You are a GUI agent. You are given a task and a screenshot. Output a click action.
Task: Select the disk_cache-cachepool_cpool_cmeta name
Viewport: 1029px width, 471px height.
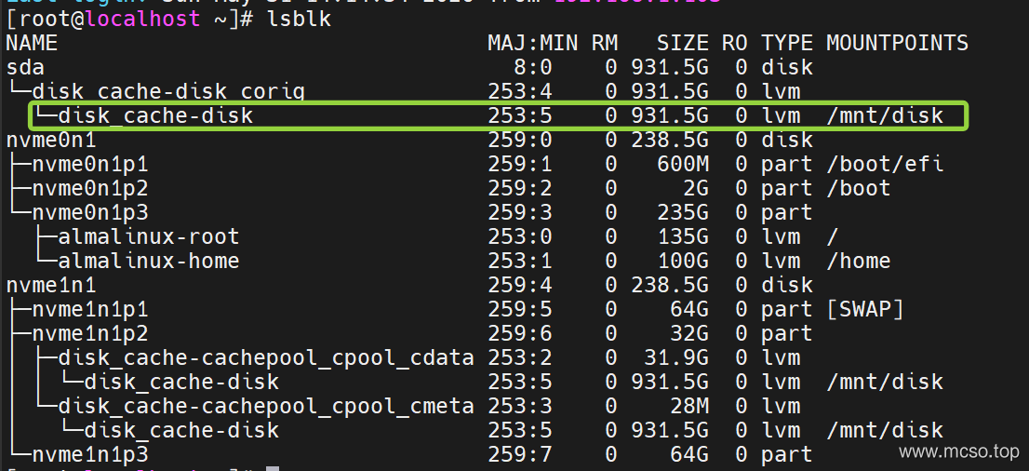coord(266,407)
